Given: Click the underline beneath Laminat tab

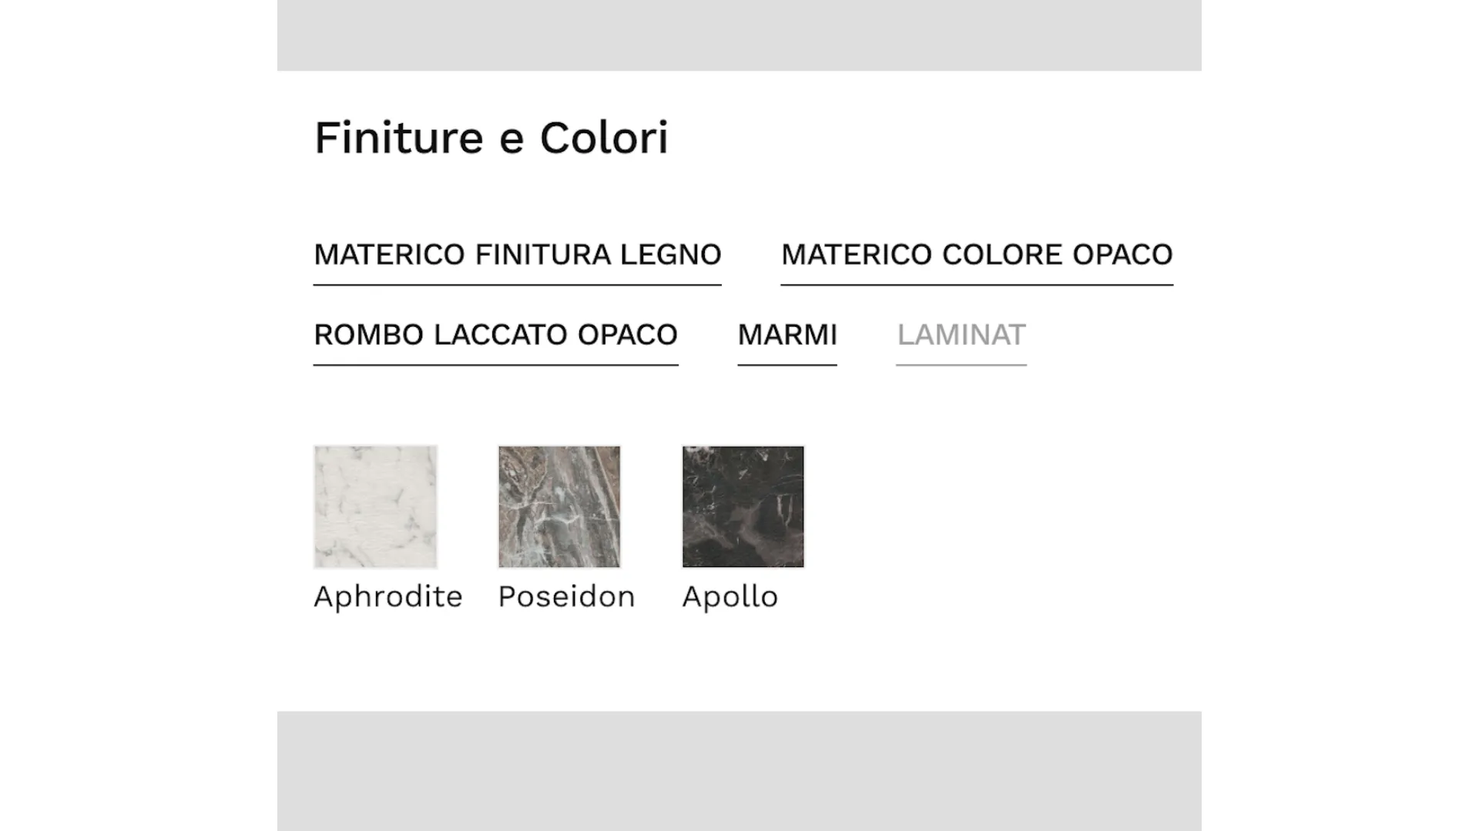Looking at the screenshot, I should pyautogui.click(x=961, y=365).
